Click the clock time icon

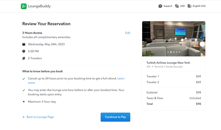(x=24, y=51)
